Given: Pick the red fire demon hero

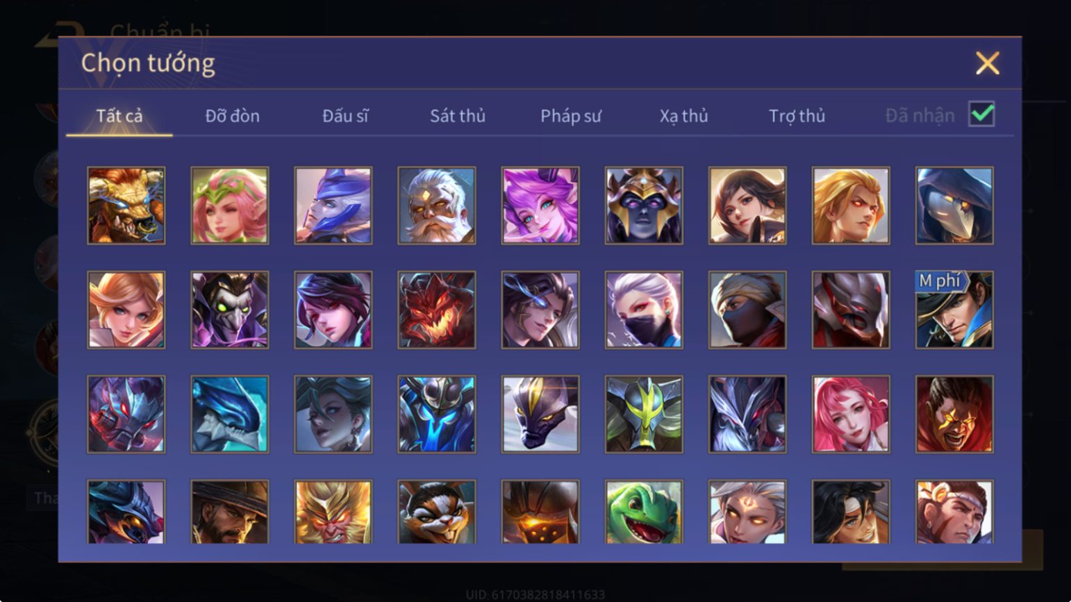Looking at the screenshot, I should pos(437,310).
